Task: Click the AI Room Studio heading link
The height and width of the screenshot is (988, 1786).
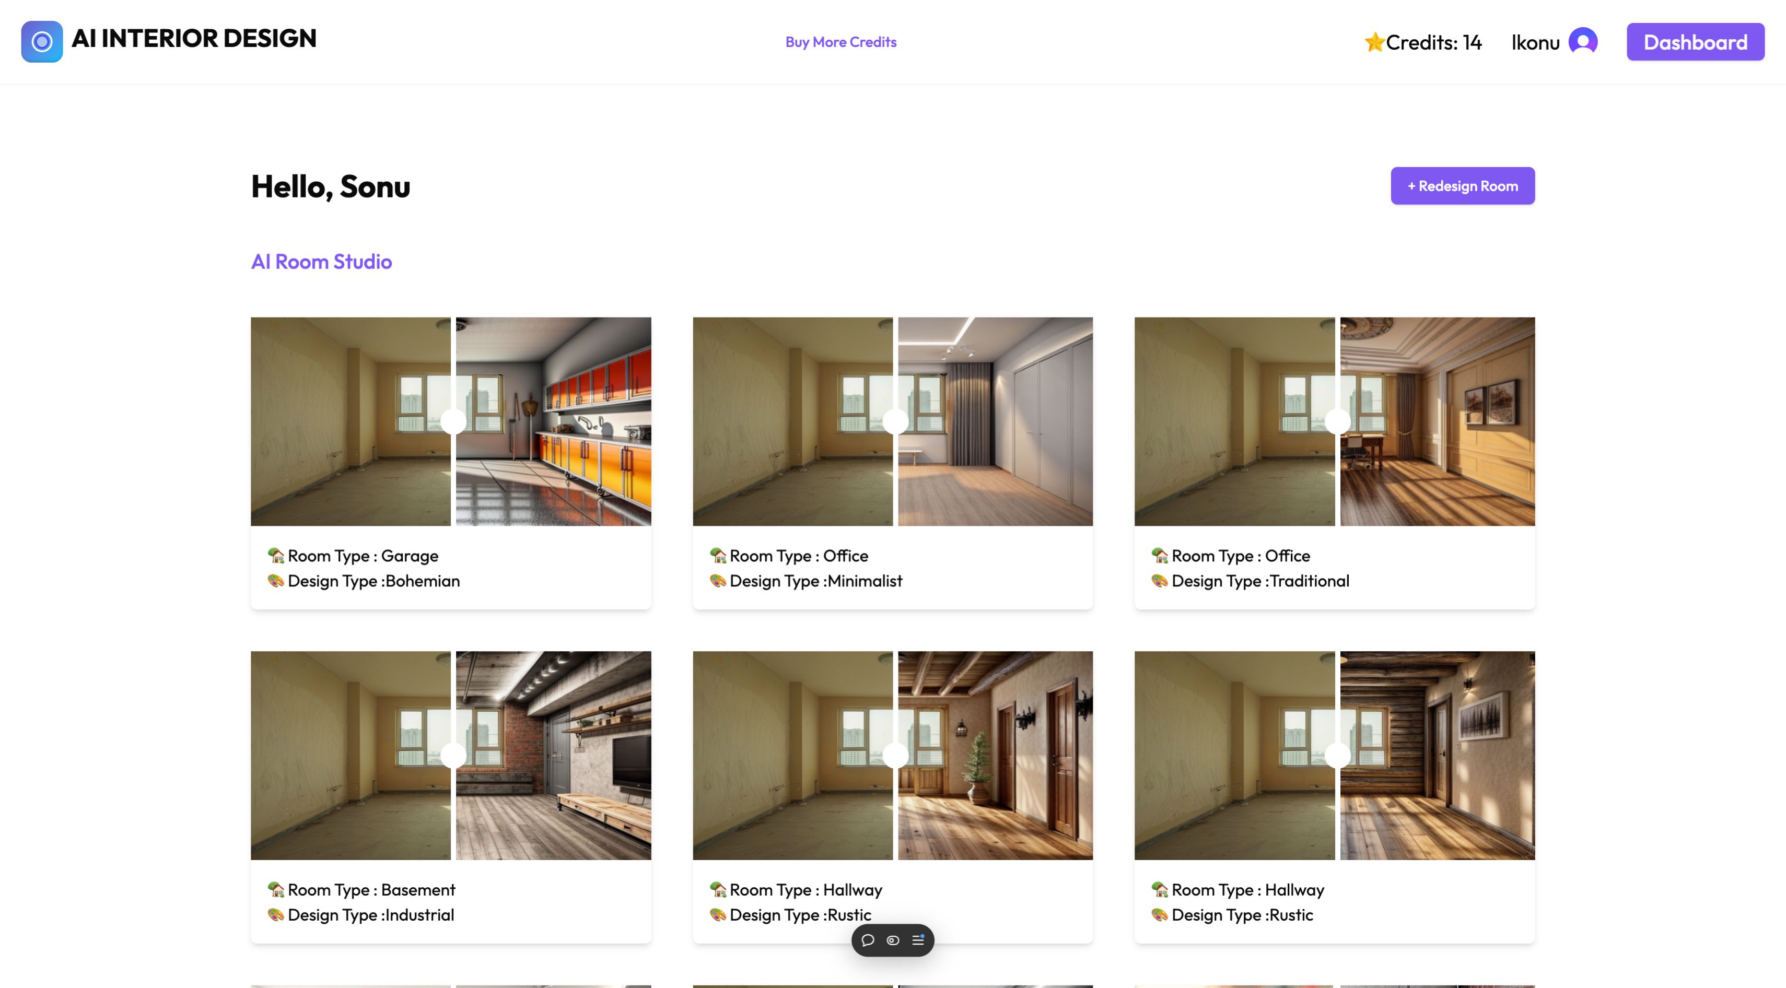Action: click(x=321, y=261)
